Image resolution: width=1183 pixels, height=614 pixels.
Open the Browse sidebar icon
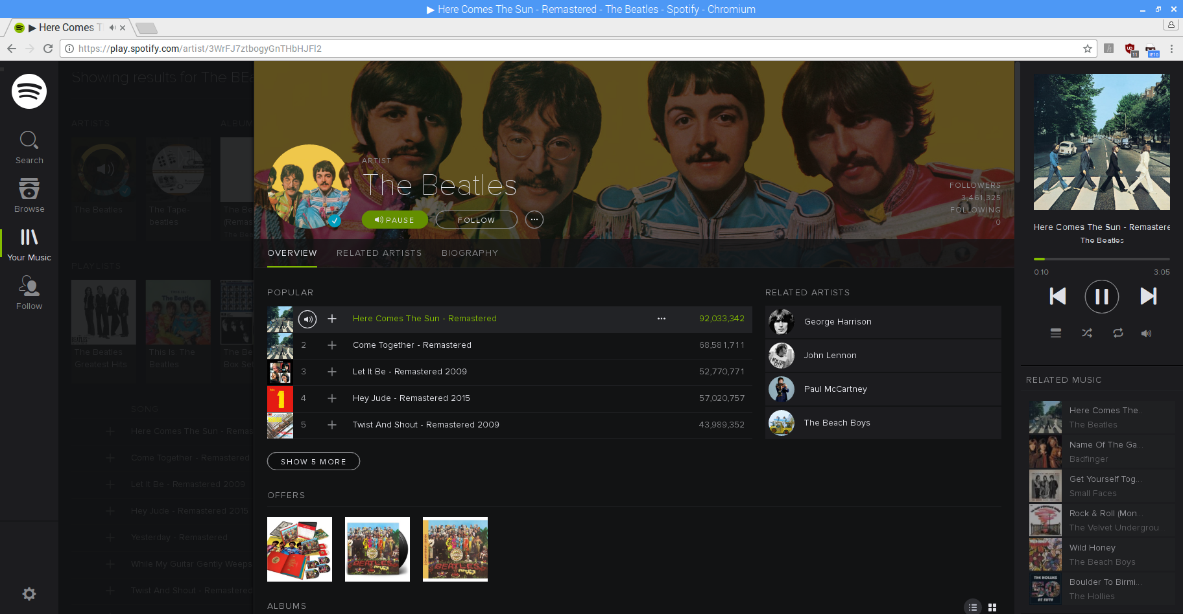coord(29,196)
